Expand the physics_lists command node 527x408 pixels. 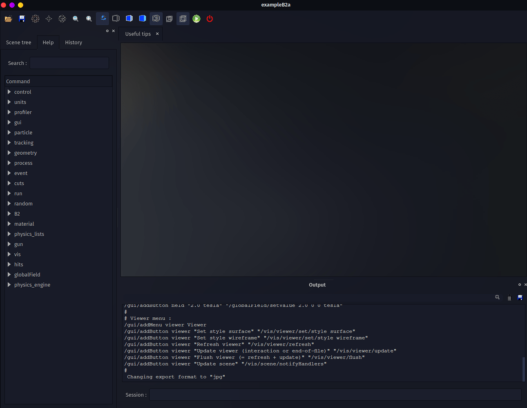tap(9, 234)
